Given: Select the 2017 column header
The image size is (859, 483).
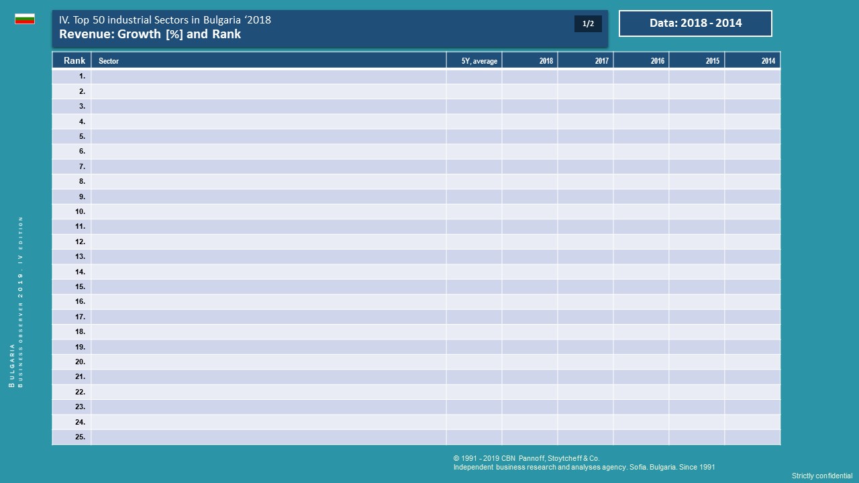Looking at the screenshot, I should pyautogui.click(x=585, y=60).
